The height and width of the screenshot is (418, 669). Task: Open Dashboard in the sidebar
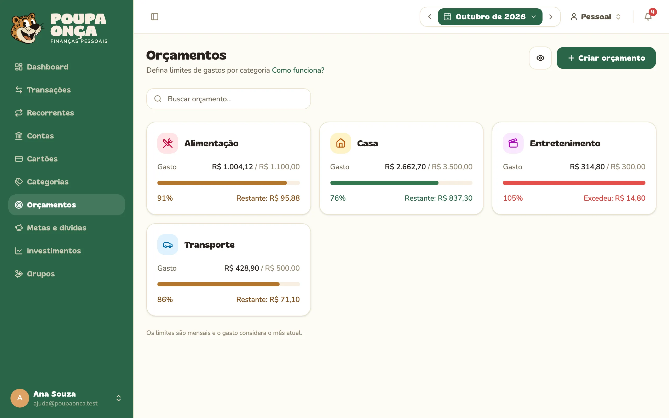coord(67,67)
